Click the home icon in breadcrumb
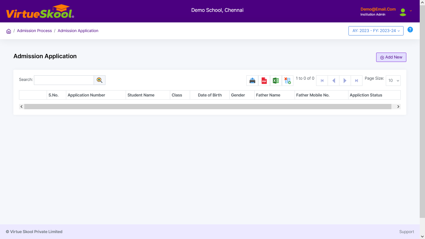 click(9, 31)
